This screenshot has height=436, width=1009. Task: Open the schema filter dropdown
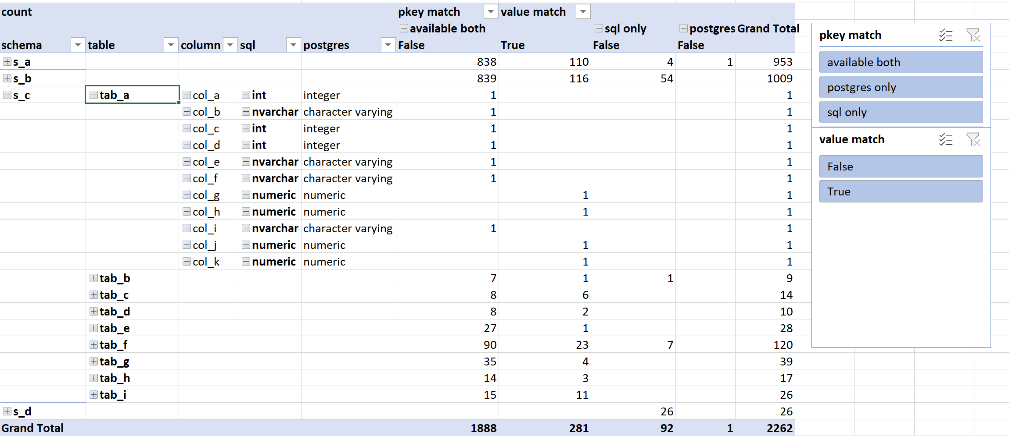coord(78,45)
